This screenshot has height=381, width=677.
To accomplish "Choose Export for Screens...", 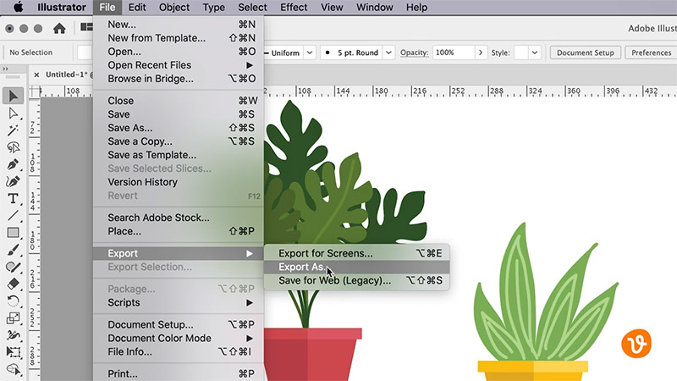I will (356, 253).
